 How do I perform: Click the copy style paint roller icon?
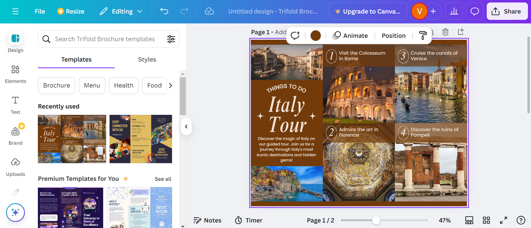point(423,36)
